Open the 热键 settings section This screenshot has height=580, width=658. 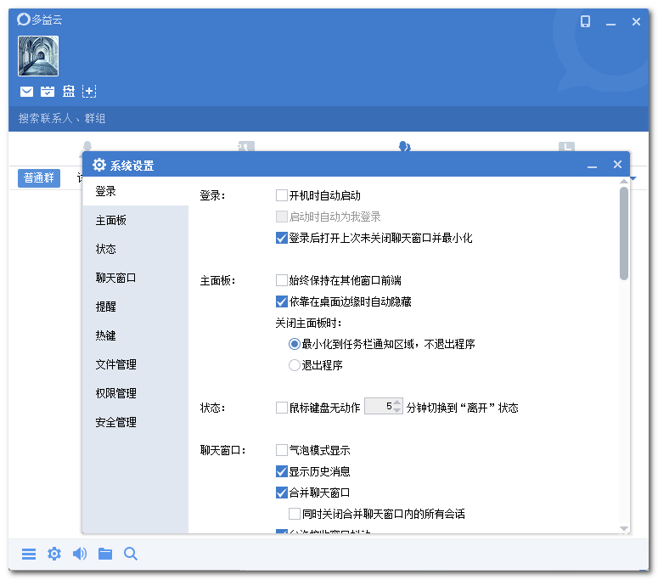(x=106, y=335)
